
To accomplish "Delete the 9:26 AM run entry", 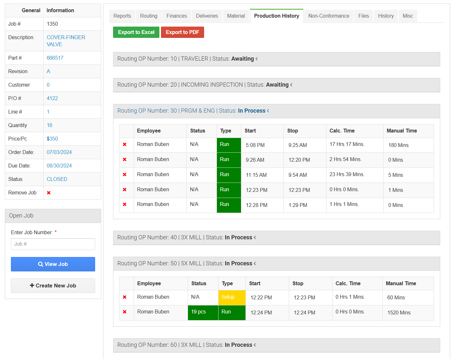I will [x=125, y=159].
